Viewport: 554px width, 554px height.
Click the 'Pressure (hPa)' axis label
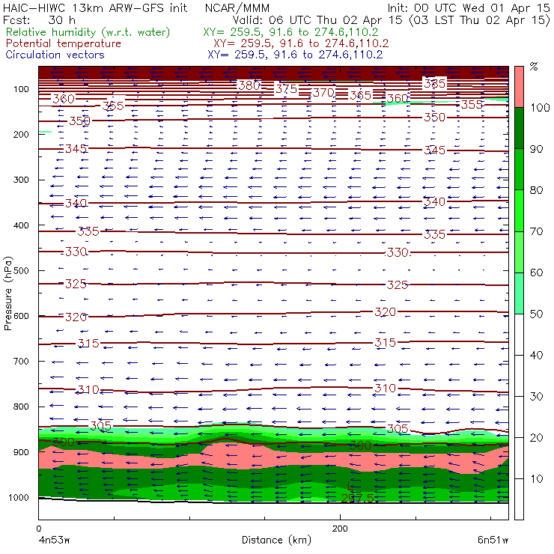[7, 293]
